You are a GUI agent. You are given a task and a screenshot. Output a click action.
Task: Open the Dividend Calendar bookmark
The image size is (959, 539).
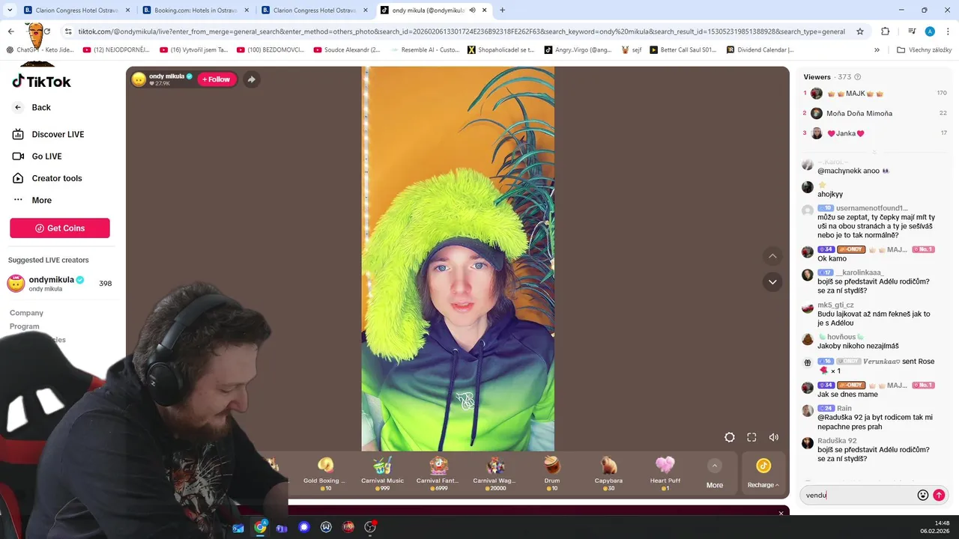(760, 50)
